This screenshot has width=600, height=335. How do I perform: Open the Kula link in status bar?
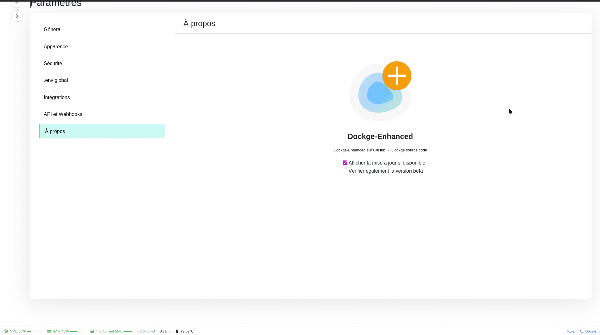[571, 331]
